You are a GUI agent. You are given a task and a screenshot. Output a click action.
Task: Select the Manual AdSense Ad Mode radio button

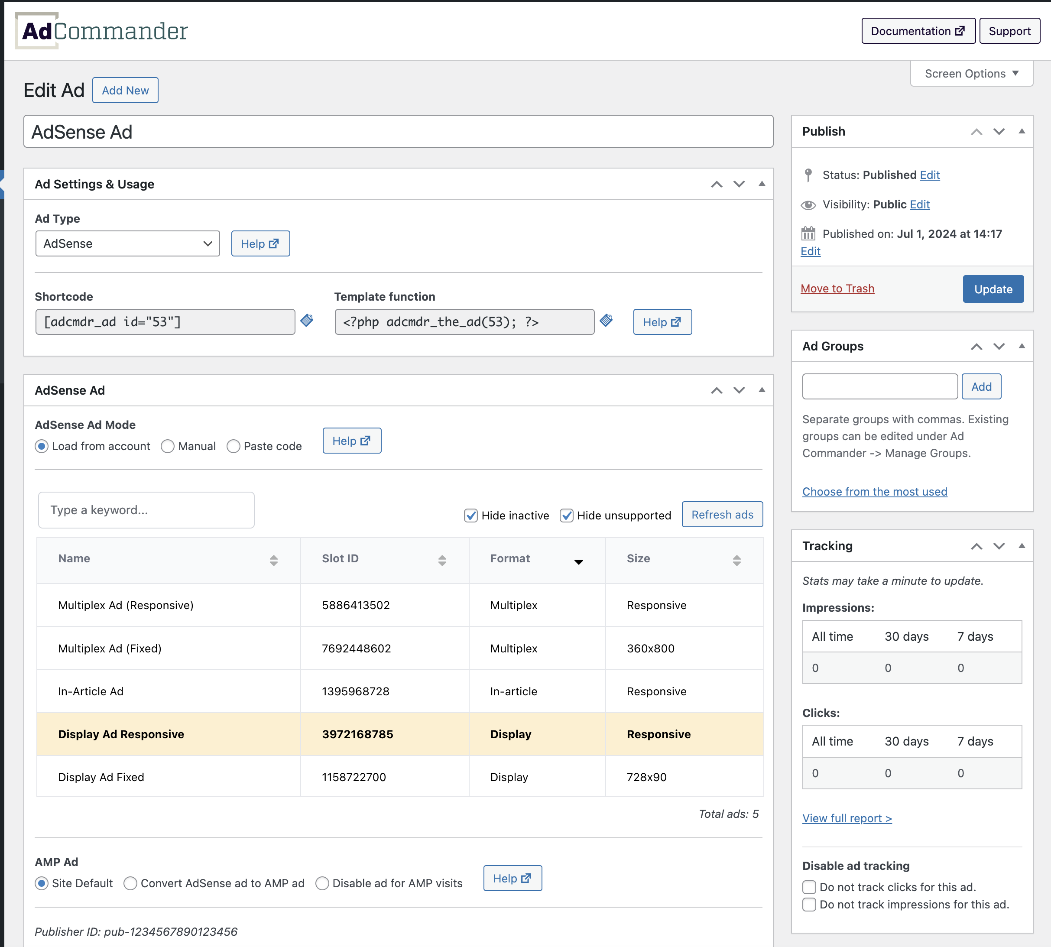(167, 446)
